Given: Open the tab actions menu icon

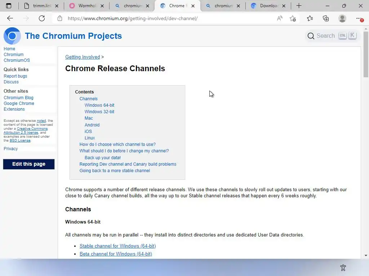Looking at the screenshot, I should click(9, 6).
